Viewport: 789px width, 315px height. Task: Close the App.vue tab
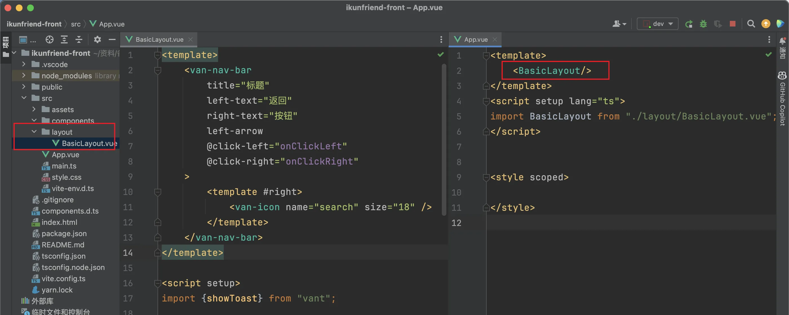click(495, 39)
